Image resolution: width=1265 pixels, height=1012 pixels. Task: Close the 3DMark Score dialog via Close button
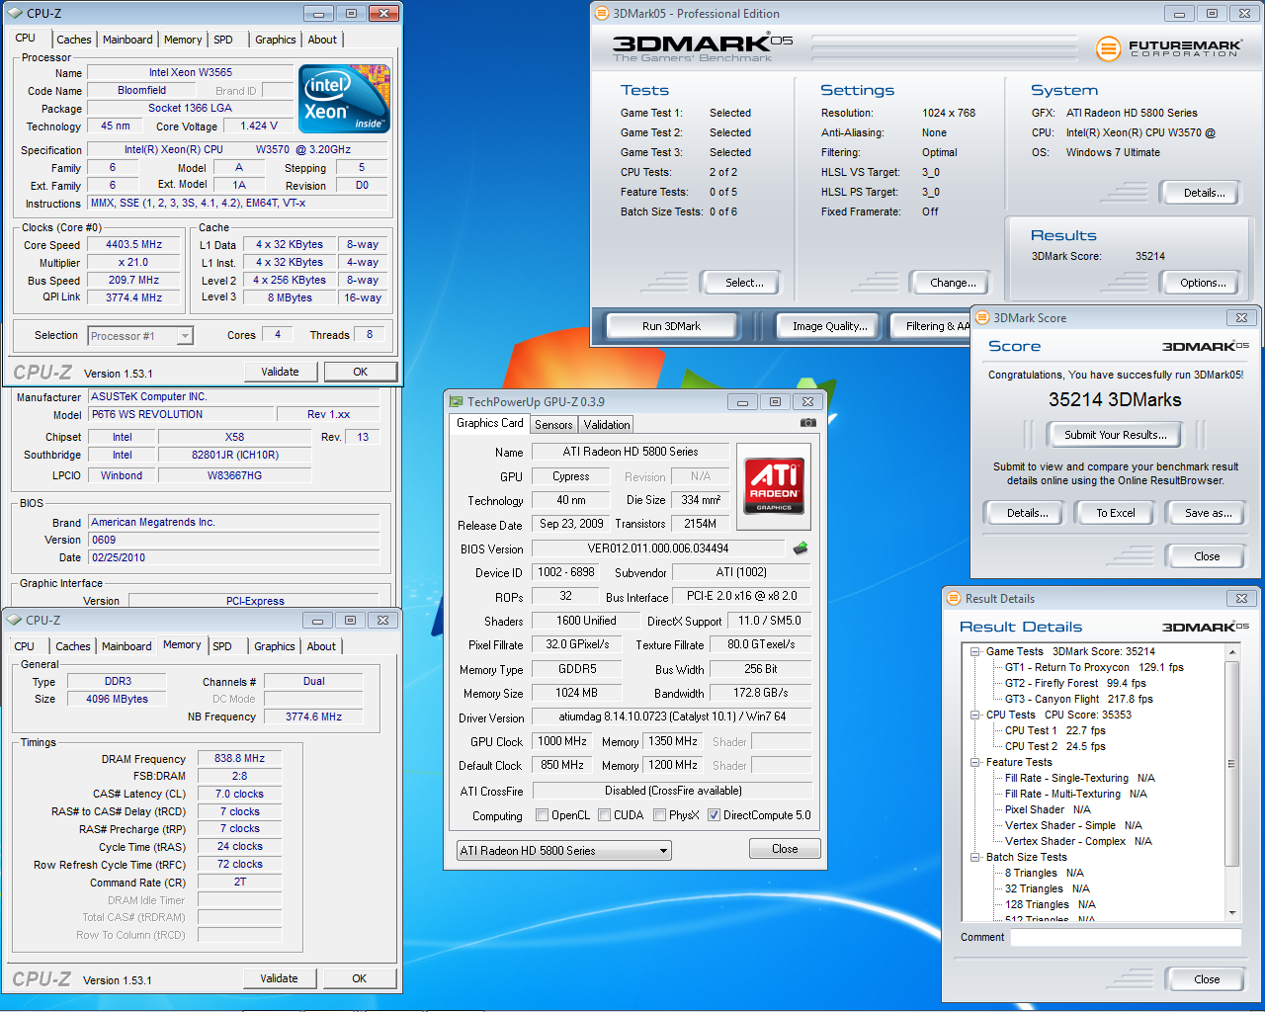(x=1206, y=556)
